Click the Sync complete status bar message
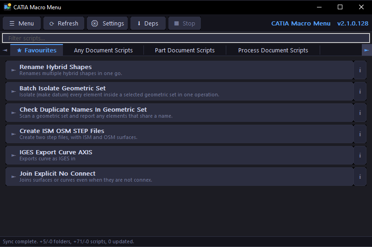Image resolution: width=372 pixels, height=247 pixels. coord(68,241)
